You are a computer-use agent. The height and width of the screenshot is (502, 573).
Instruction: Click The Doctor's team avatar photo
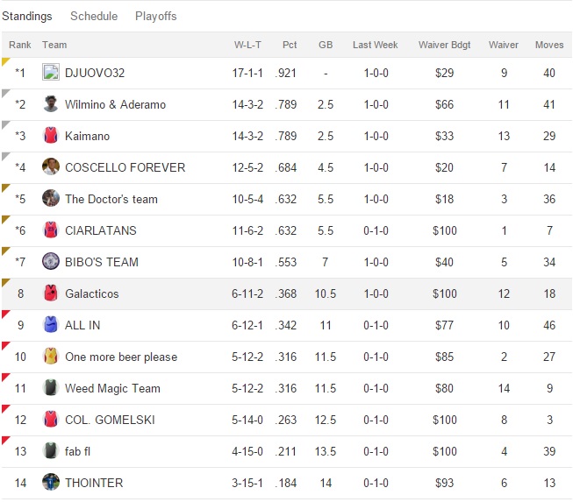click(50, 199)
